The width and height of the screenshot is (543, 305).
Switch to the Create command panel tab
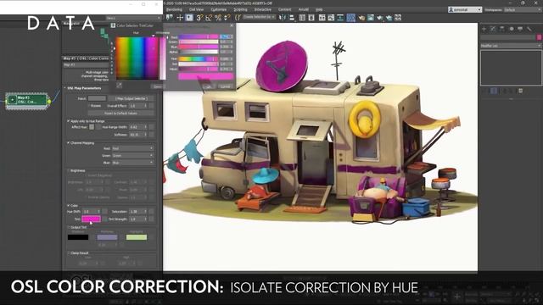pos(484,29)
